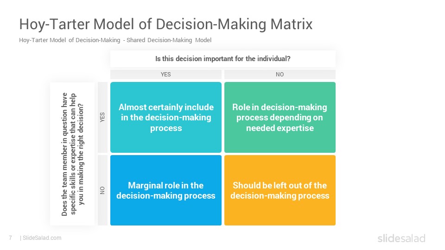Image resolution: width=445 pixels, height=250 pixels.
Task: Select the blue 'Marginal role' box
Action: tap(166, 190)
